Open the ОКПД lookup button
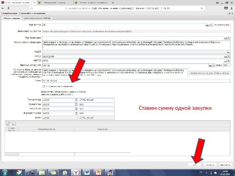Screen dimensions: 235x176 pos(226,57)
